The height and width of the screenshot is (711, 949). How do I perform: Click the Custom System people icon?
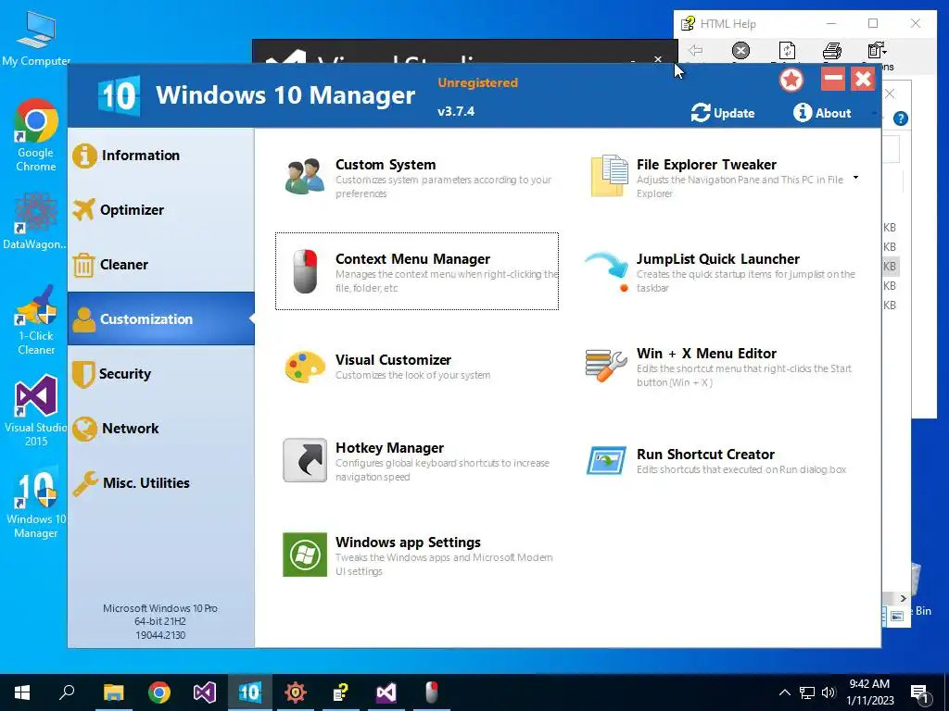[305, 177]
